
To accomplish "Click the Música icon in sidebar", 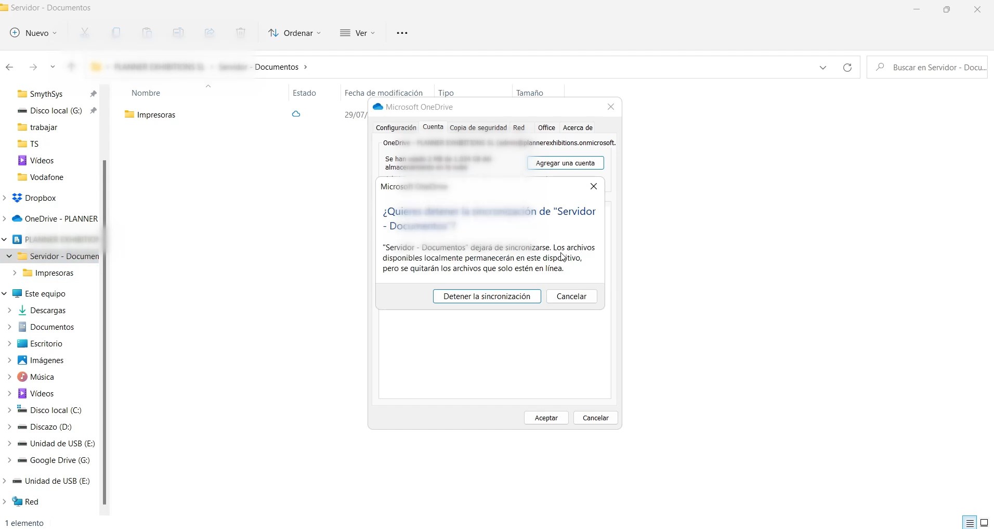I will pyautogui.click(x=22, y=377).
